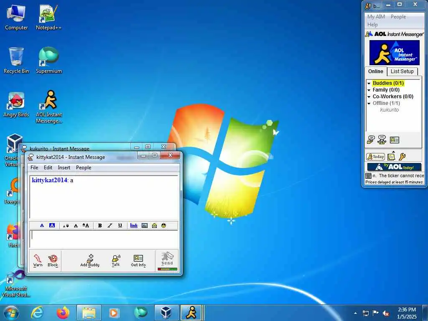Open the smiley emoticon picker

tap(163, 225)
